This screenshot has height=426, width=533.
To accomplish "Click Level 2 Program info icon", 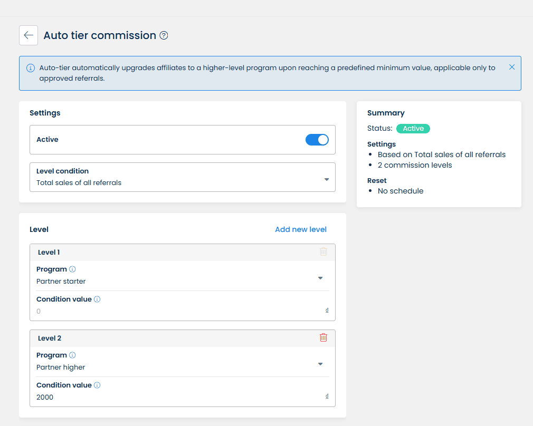I will tap(72, 355).
